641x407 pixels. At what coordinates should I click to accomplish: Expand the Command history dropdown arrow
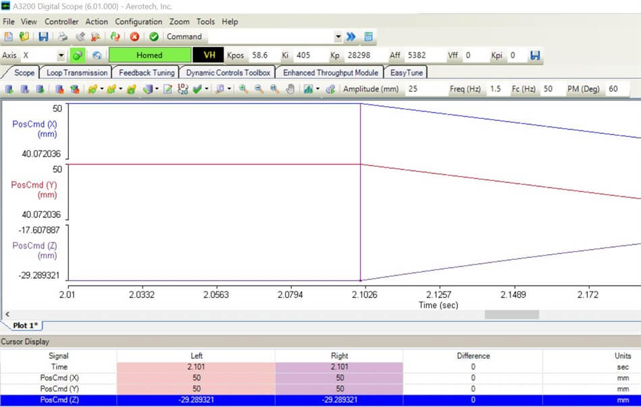pos(338,36)
